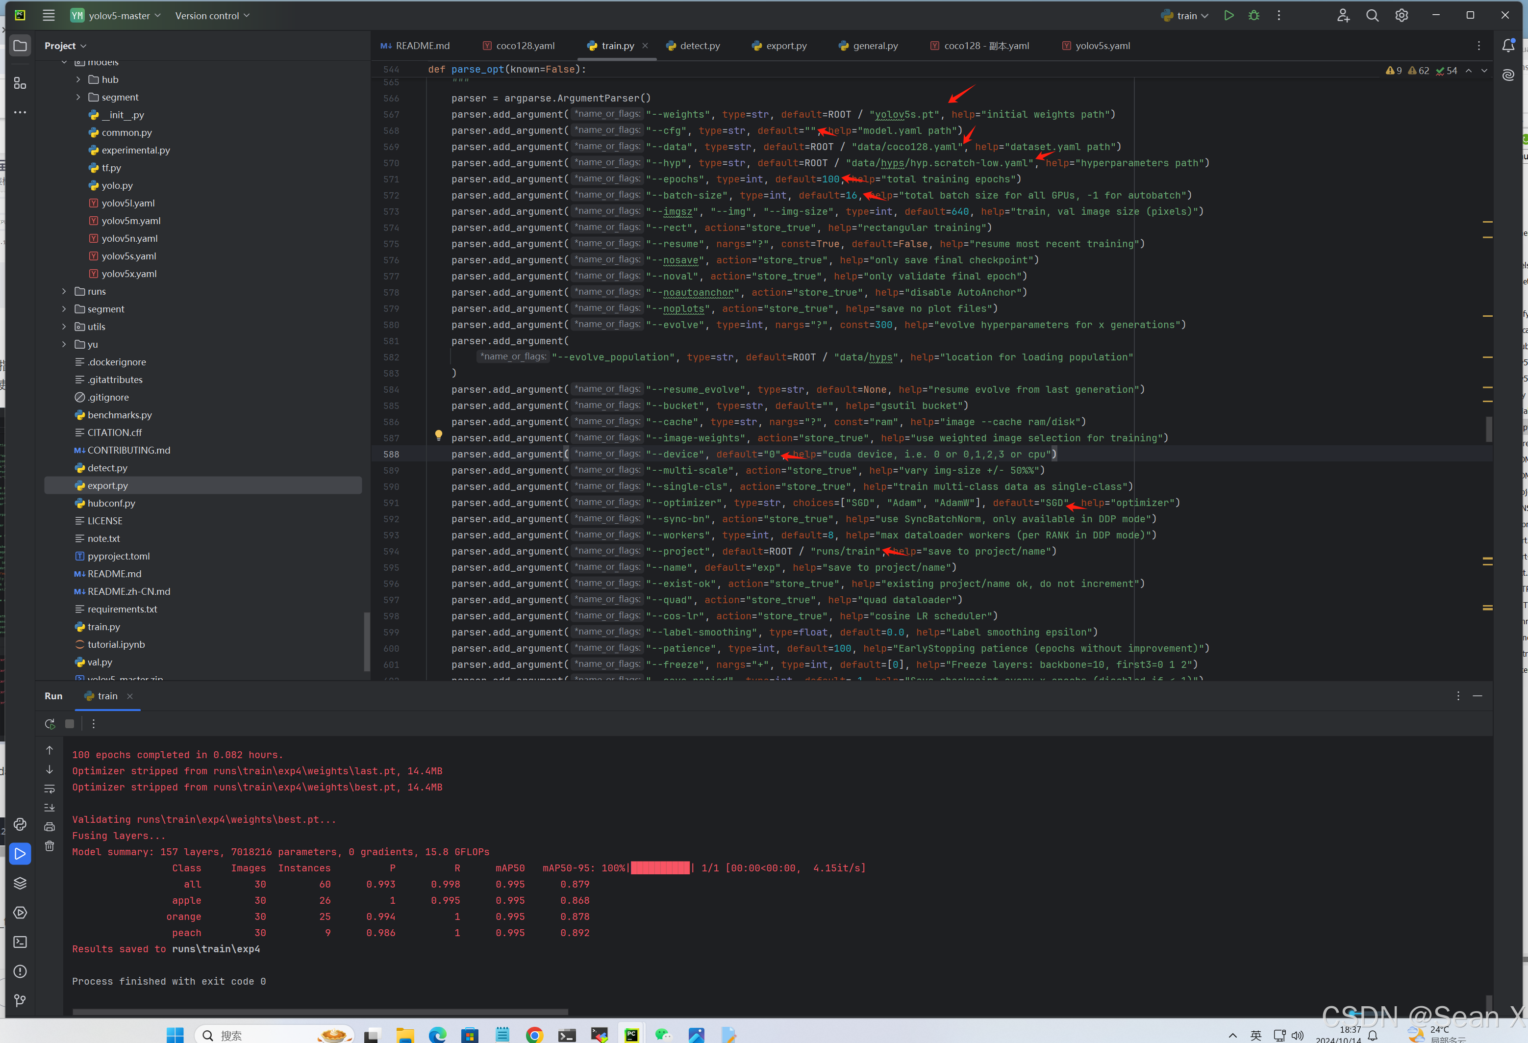Open the Project view selector dropdown
This screenshot has height=1043, width=1528.
(x=65, y=46)
